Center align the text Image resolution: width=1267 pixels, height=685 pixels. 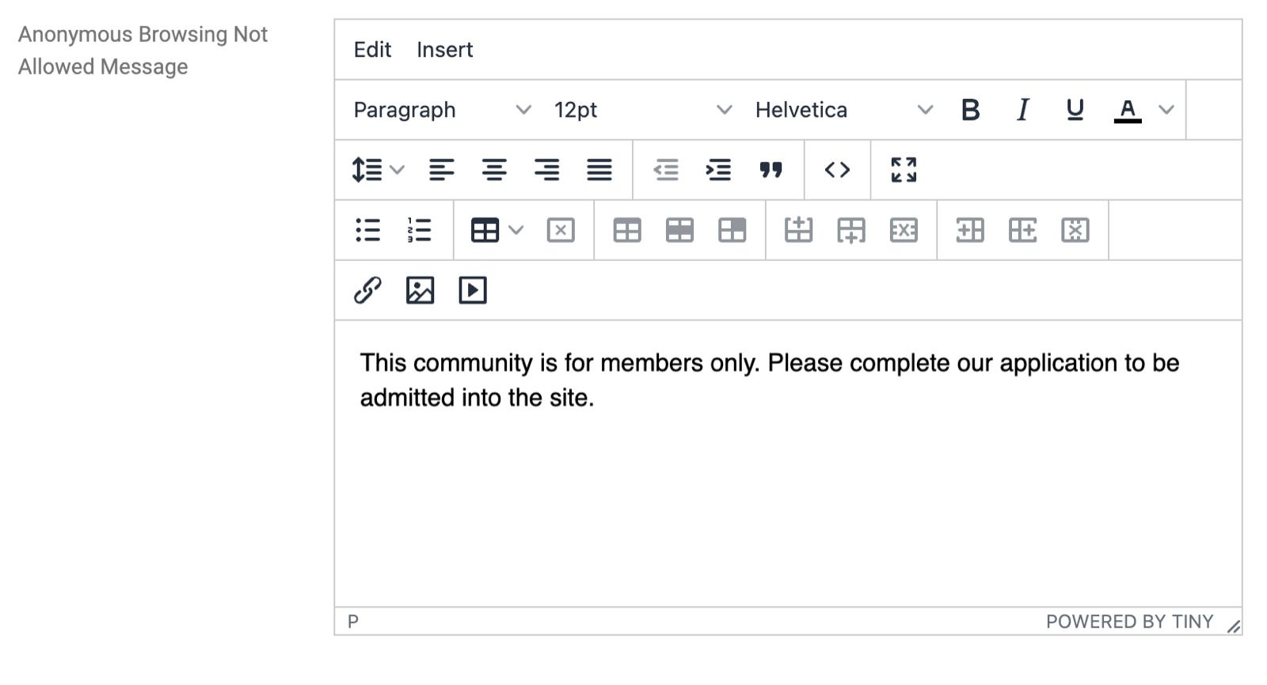pyautogui.click(x=494, y=170)
